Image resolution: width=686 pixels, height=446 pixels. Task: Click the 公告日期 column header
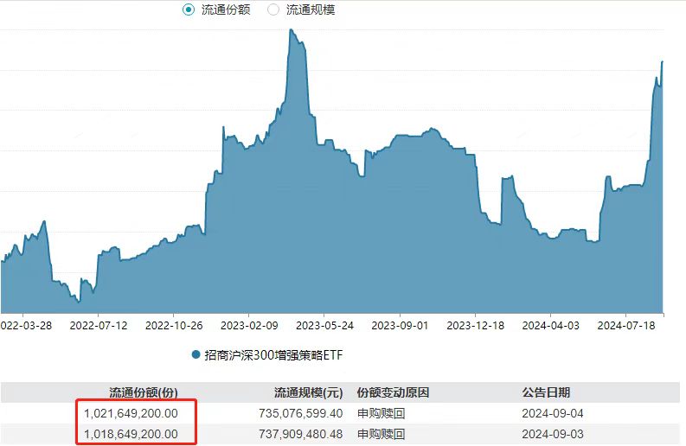coord(546,392)
